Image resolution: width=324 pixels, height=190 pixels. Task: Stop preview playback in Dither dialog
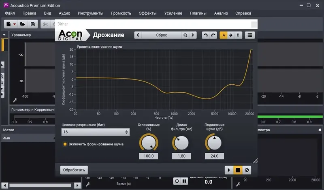point(238,170)
